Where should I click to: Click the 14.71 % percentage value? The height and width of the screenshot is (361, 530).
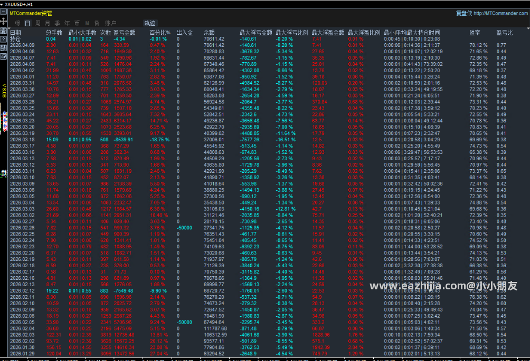[159, 121]
